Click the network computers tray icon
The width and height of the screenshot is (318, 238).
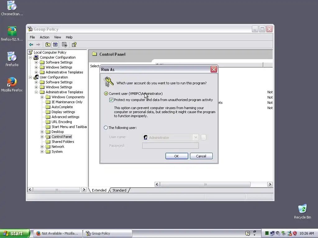click(x=272, y=233)
